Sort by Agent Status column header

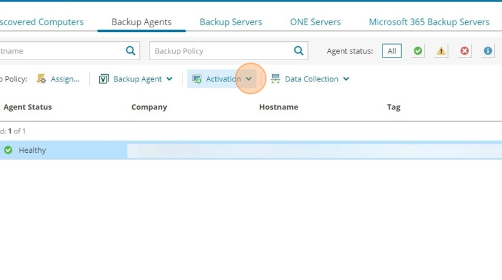click(x=27, y=107)
